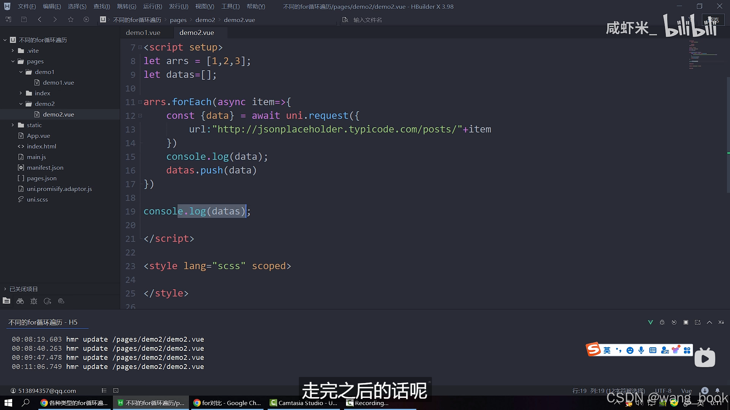Open App.vue in the project tree
The image size is (730, 410).
(38, 136)
